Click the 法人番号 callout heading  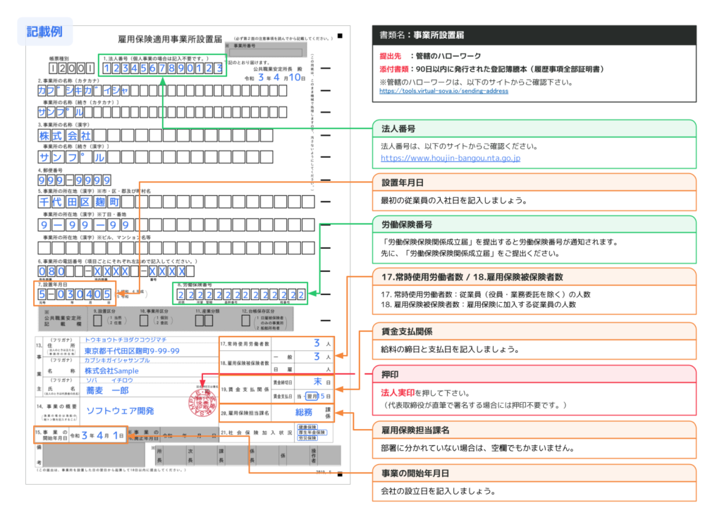point(398,129)
